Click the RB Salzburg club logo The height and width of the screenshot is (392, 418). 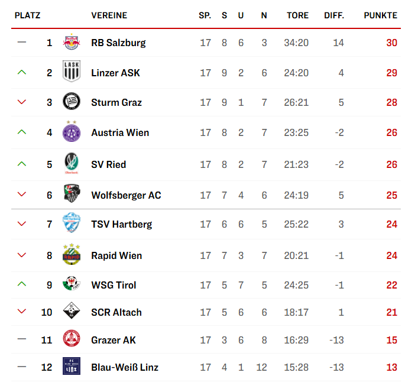[x=72, y=43]
